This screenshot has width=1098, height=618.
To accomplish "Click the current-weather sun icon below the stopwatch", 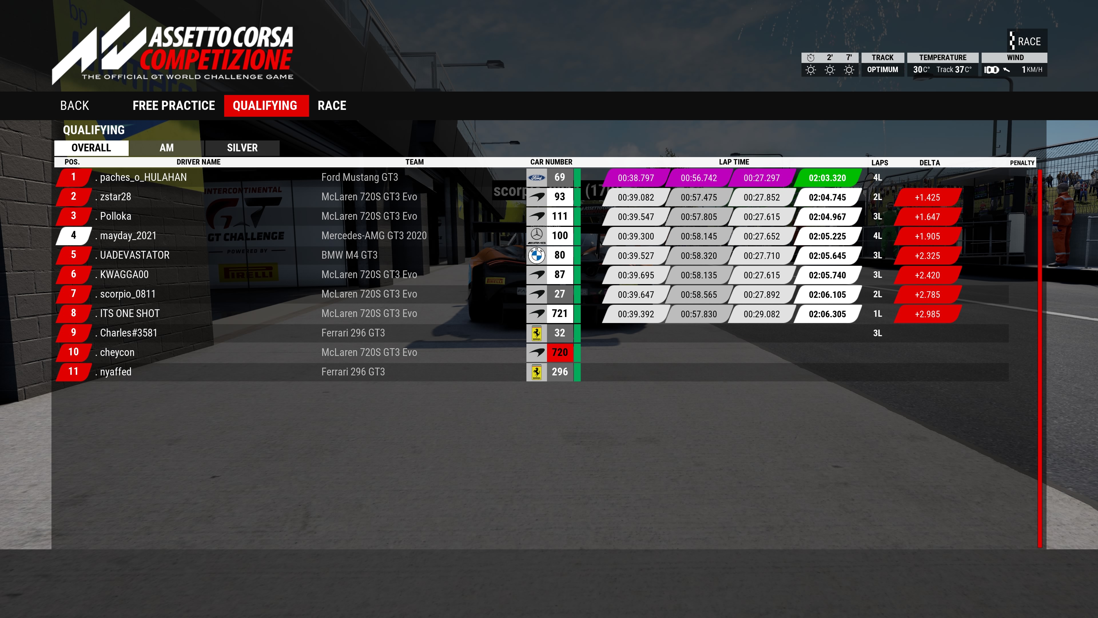I will pos(811,70).
